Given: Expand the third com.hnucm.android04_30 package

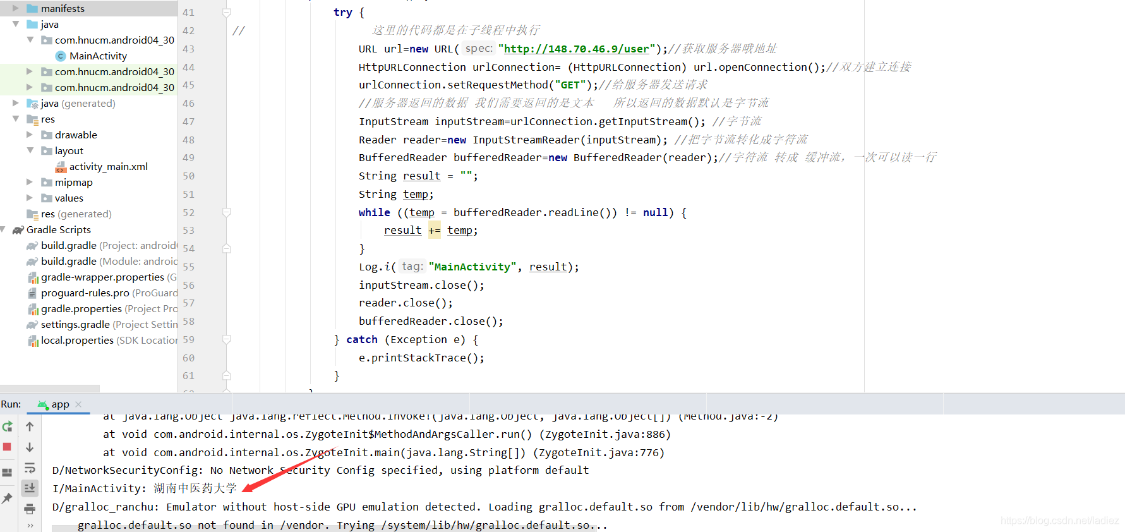Looking at the screenshot, I should [x=30, y=87].
